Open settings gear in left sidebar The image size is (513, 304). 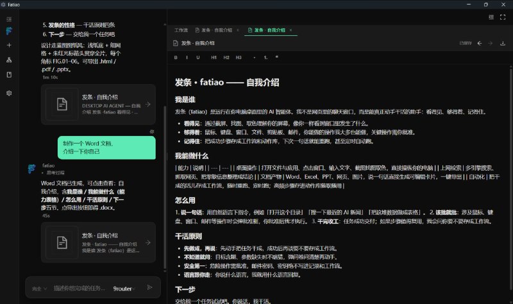(9, 93)
